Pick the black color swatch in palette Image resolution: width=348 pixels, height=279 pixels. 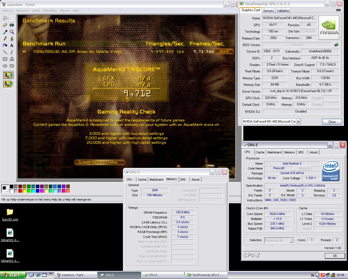[12, 186]
